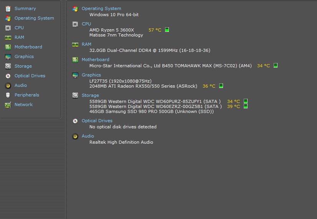Select Peripherals in the sidebar
The image size is (317, 219).
pyautogui.click(x=27, y=95)
